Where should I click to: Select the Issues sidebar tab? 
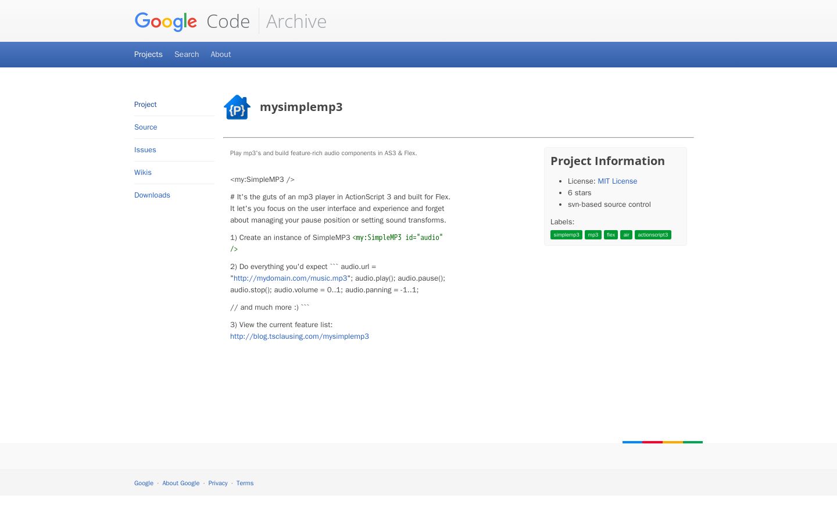[145, 150]
